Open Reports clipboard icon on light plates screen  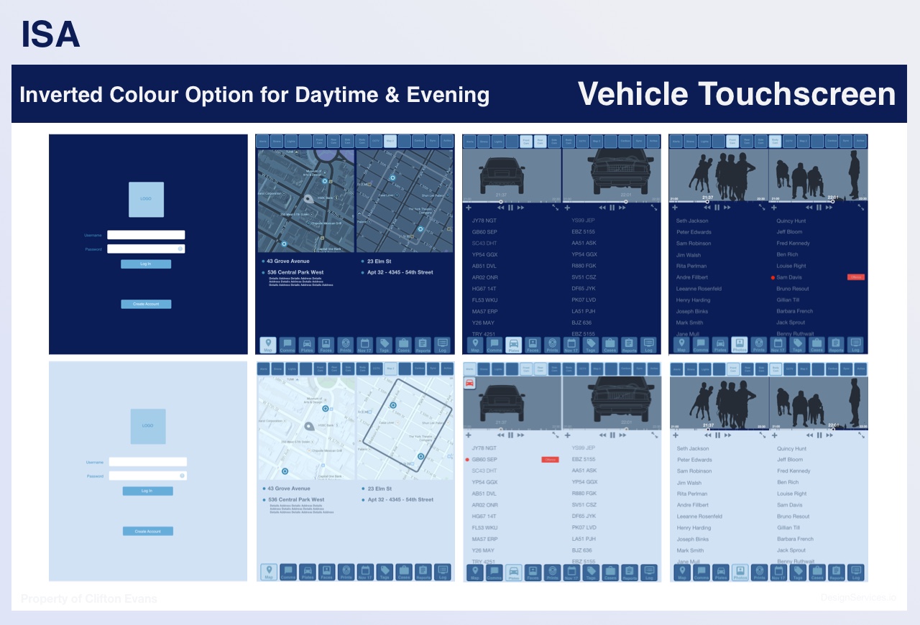(629, 572)
